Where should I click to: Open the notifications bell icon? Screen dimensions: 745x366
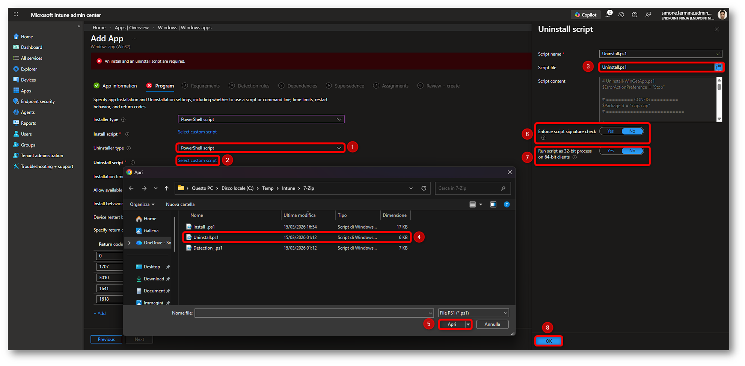click(608, 15)
